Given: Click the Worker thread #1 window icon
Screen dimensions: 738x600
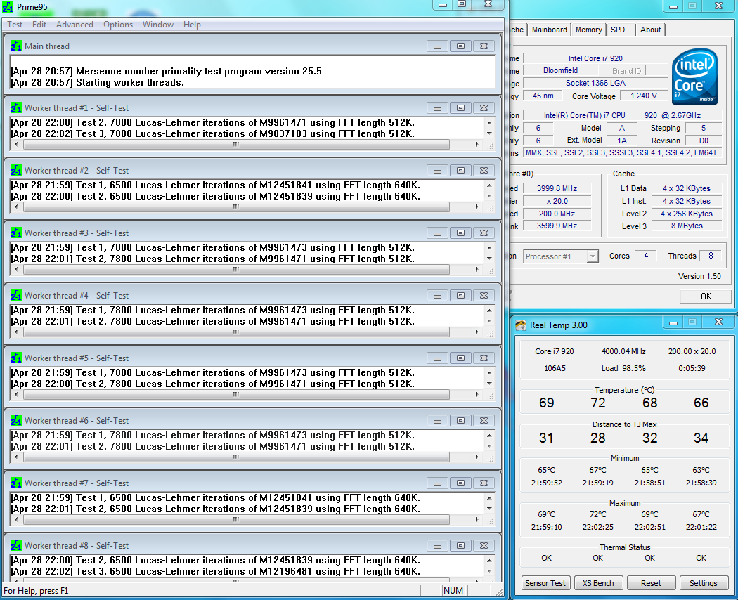Looking at the screenshot, I should click(16, 107).
